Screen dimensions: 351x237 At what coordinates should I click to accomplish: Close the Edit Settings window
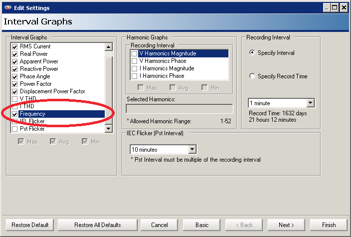pos(344,8)
